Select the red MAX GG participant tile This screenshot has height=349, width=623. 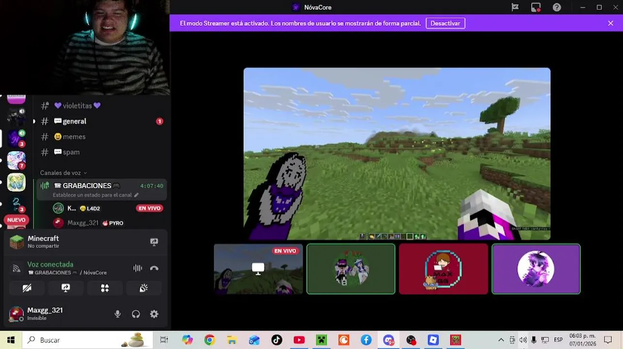point(443,269)
